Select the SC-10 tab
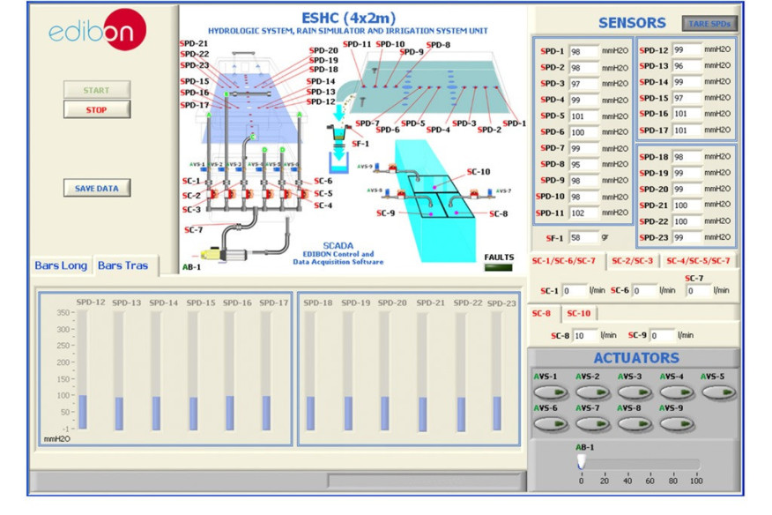772x515 pixels. (x=578, y=313)
